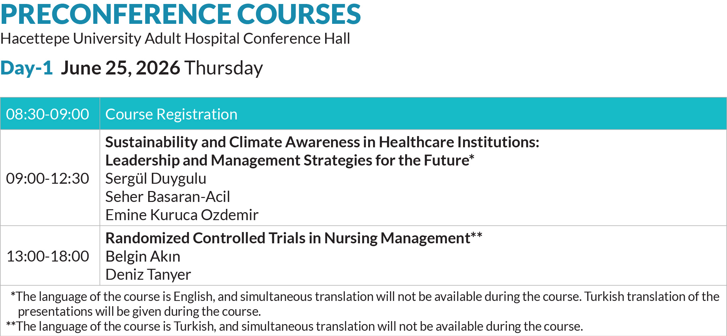Viewport: 727px width, 336px height.
Task: Select the double-asterisk Turkish language footnote
Action: [294, 326]
